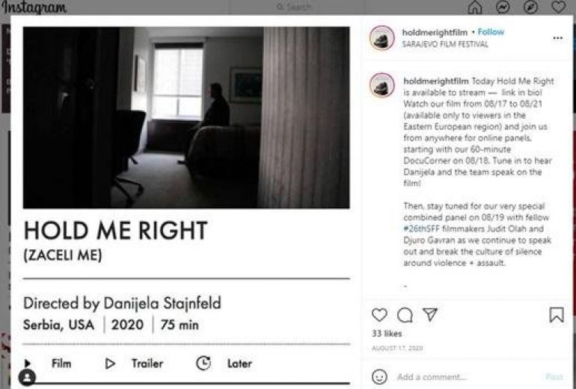Like the post with the heart icon
The width and height of the screenshot is (576, 389).
[x=379, y=315]
